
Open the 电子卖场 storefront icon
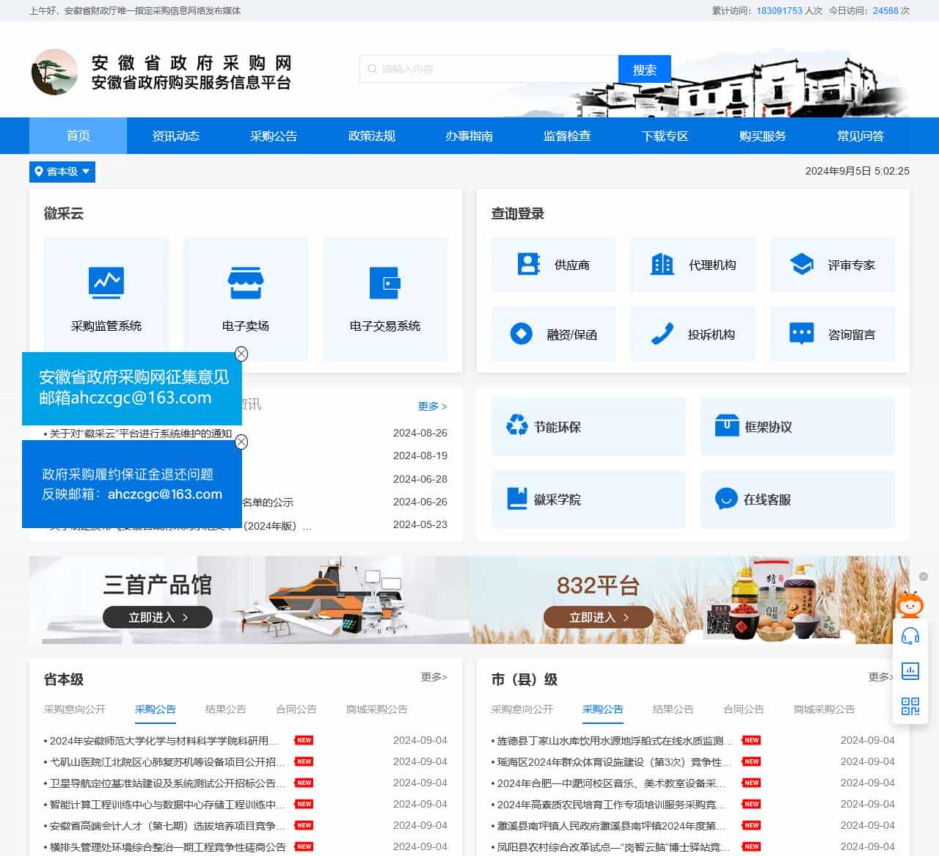(246, 283)
